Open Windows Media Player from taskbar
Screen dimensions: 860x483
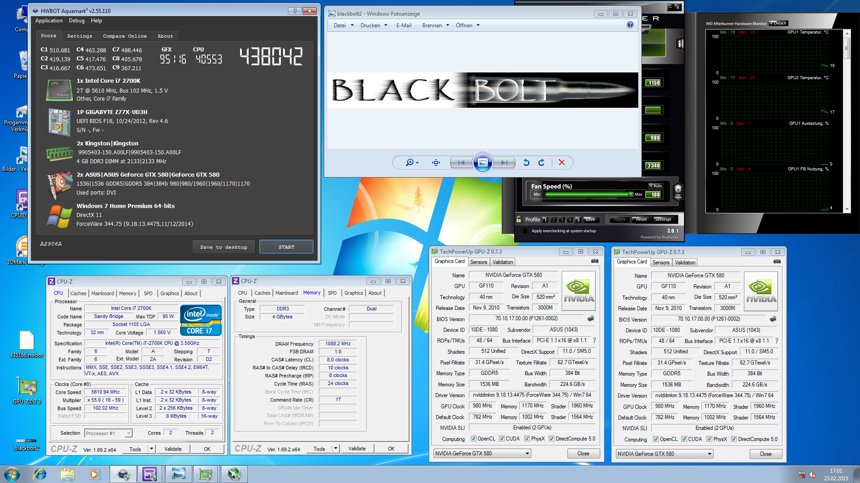[x=94, y=474]
